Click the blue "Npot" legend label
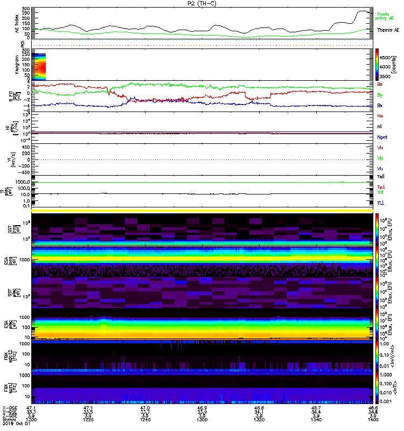 click(x=382, y=137)
